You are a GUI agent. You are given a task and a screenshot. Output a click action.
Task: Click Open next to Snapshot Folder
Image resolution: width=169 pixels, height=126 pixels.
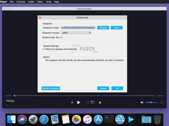coord(116,28)
